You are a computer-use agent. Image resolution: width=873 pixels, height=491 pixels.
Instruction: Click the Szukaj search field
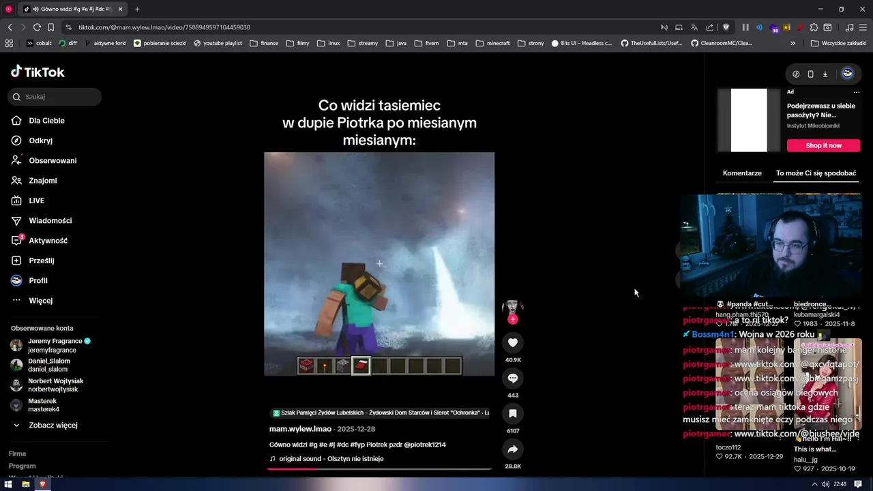[55, 97]
